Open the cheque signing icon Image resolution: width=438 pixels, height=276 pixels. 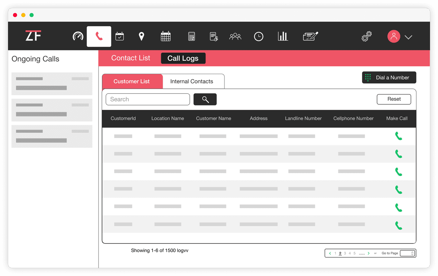[x=311, y=36]
